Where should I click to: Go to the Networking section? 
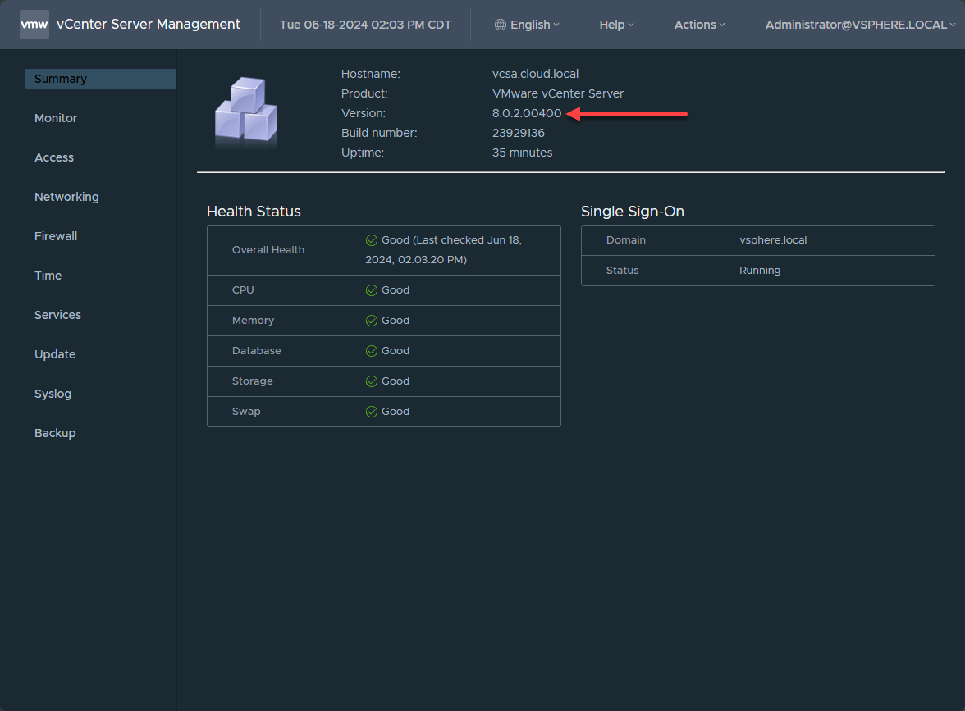coord(66,197)
